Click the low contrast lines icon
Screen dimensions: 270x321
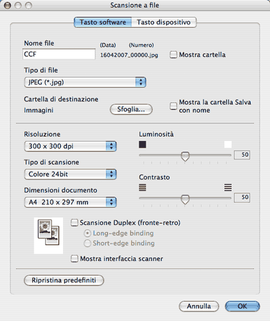[142, 187]
